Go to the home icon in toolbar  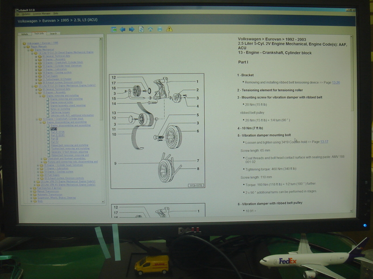[x=150, y=29]
